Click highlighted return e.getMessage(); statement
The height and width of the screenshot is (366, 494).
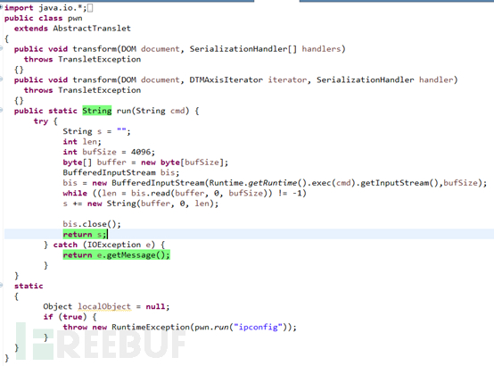[116, 255]
